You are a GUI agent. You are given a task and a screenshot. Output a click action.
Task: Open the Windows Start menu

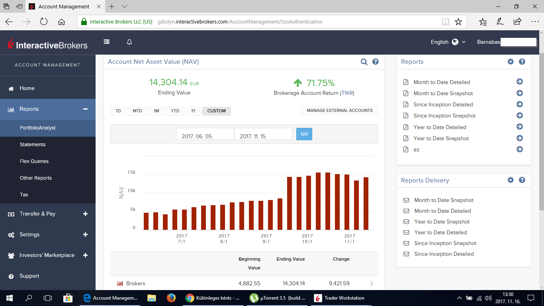coord(10,298)
